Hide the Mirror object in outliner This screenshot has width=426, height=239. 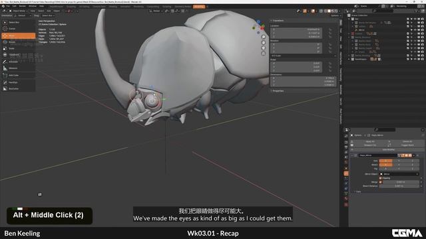415,30
